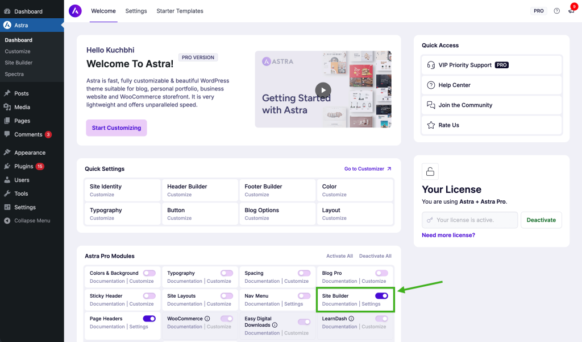The height and width of the screenshot is (342, 582).
Task: Open the Settings tab next to Welcome
Action: (x=136, y=11)
